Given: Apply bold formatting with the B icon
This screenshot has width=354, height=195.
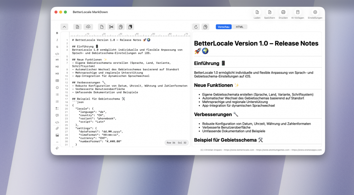Looking at the screenshot, I should click(x=57, y=33).
